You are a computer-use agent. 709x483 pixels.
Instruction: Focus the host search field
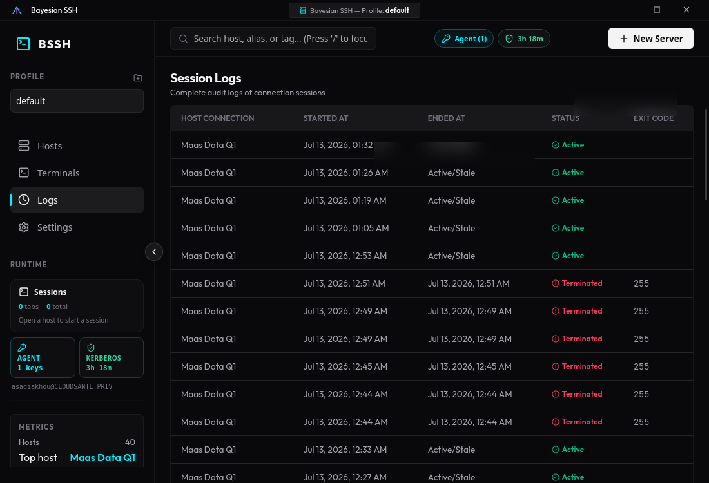tap(273, 39)
